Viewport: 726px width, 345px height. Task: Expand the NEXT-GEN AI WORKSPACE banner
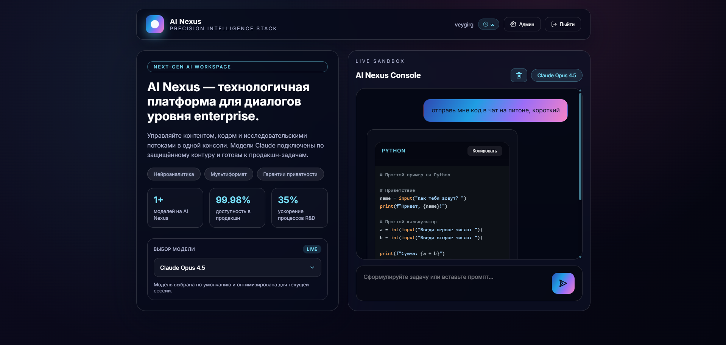point(237,67)
